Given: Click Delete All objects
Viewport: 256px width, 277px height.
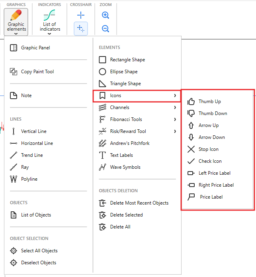Looking at the screenshot, I should [120, 227].
